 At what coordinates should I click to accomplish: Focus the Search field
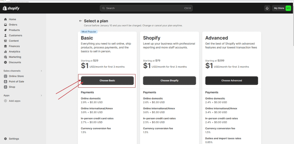click(146, 8)
